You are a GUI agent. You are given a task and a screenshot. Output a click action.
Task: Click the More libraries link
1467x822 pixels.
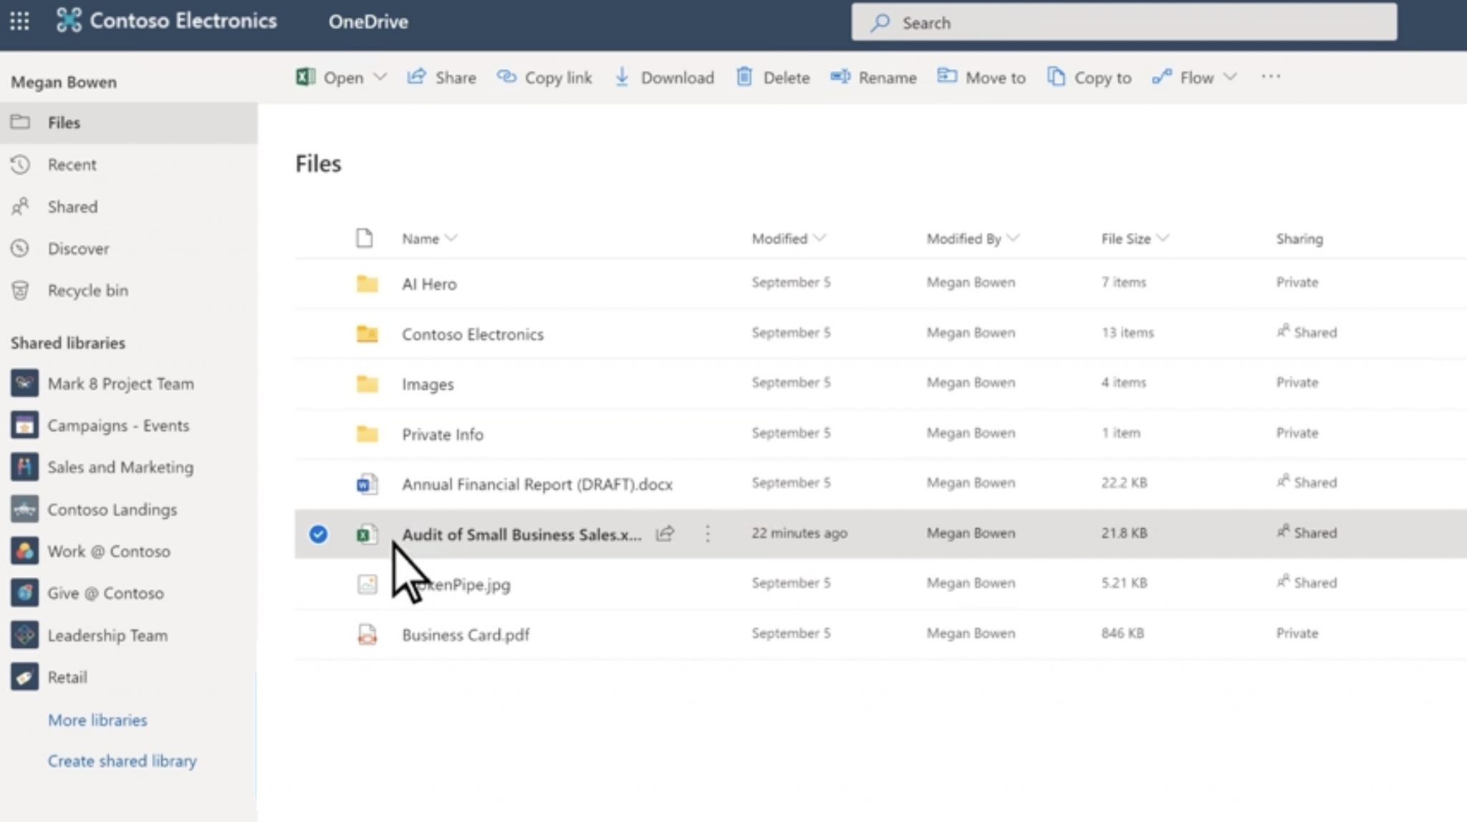pyautogui.click(x=97, y=720)
